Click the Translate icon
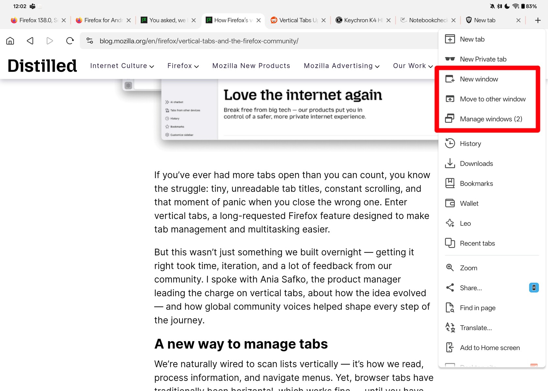This screenshot has height=391, width=548. tap(450, 327)
